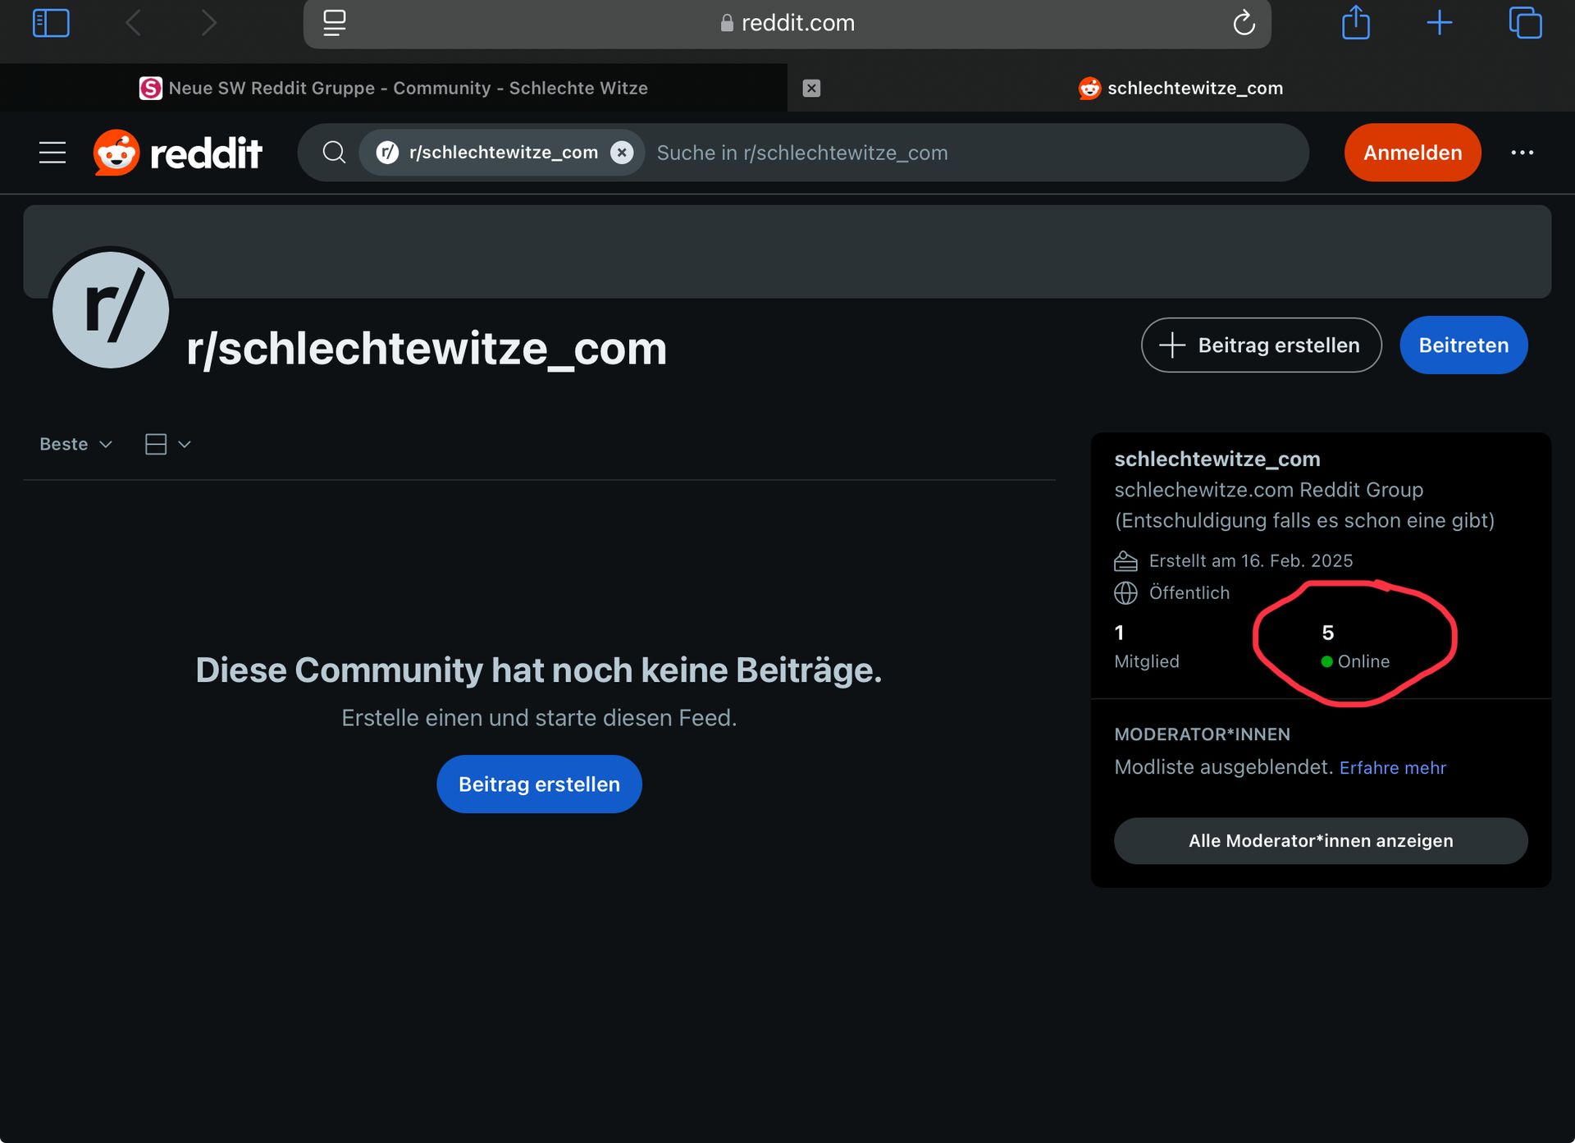
Task: Open the Safari share icon
Action: coord(1355,23)
